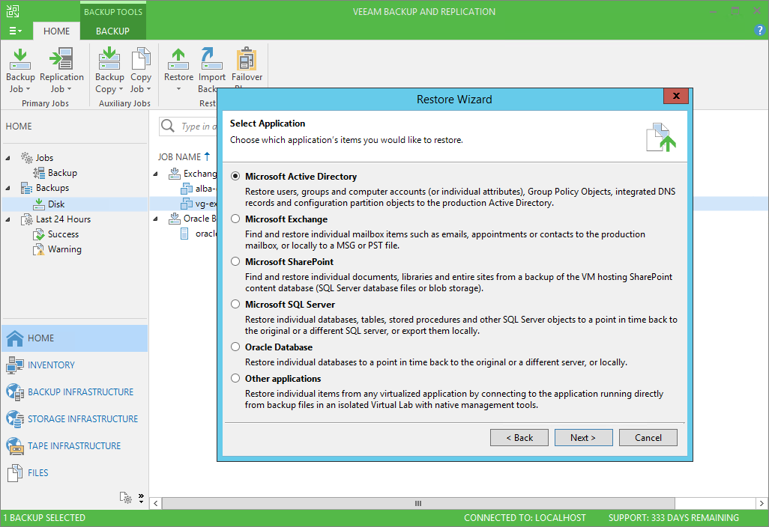Click the HOME house icon in navigation
Viewport: 769px width, 527px height.
click(x=15, y=338)
